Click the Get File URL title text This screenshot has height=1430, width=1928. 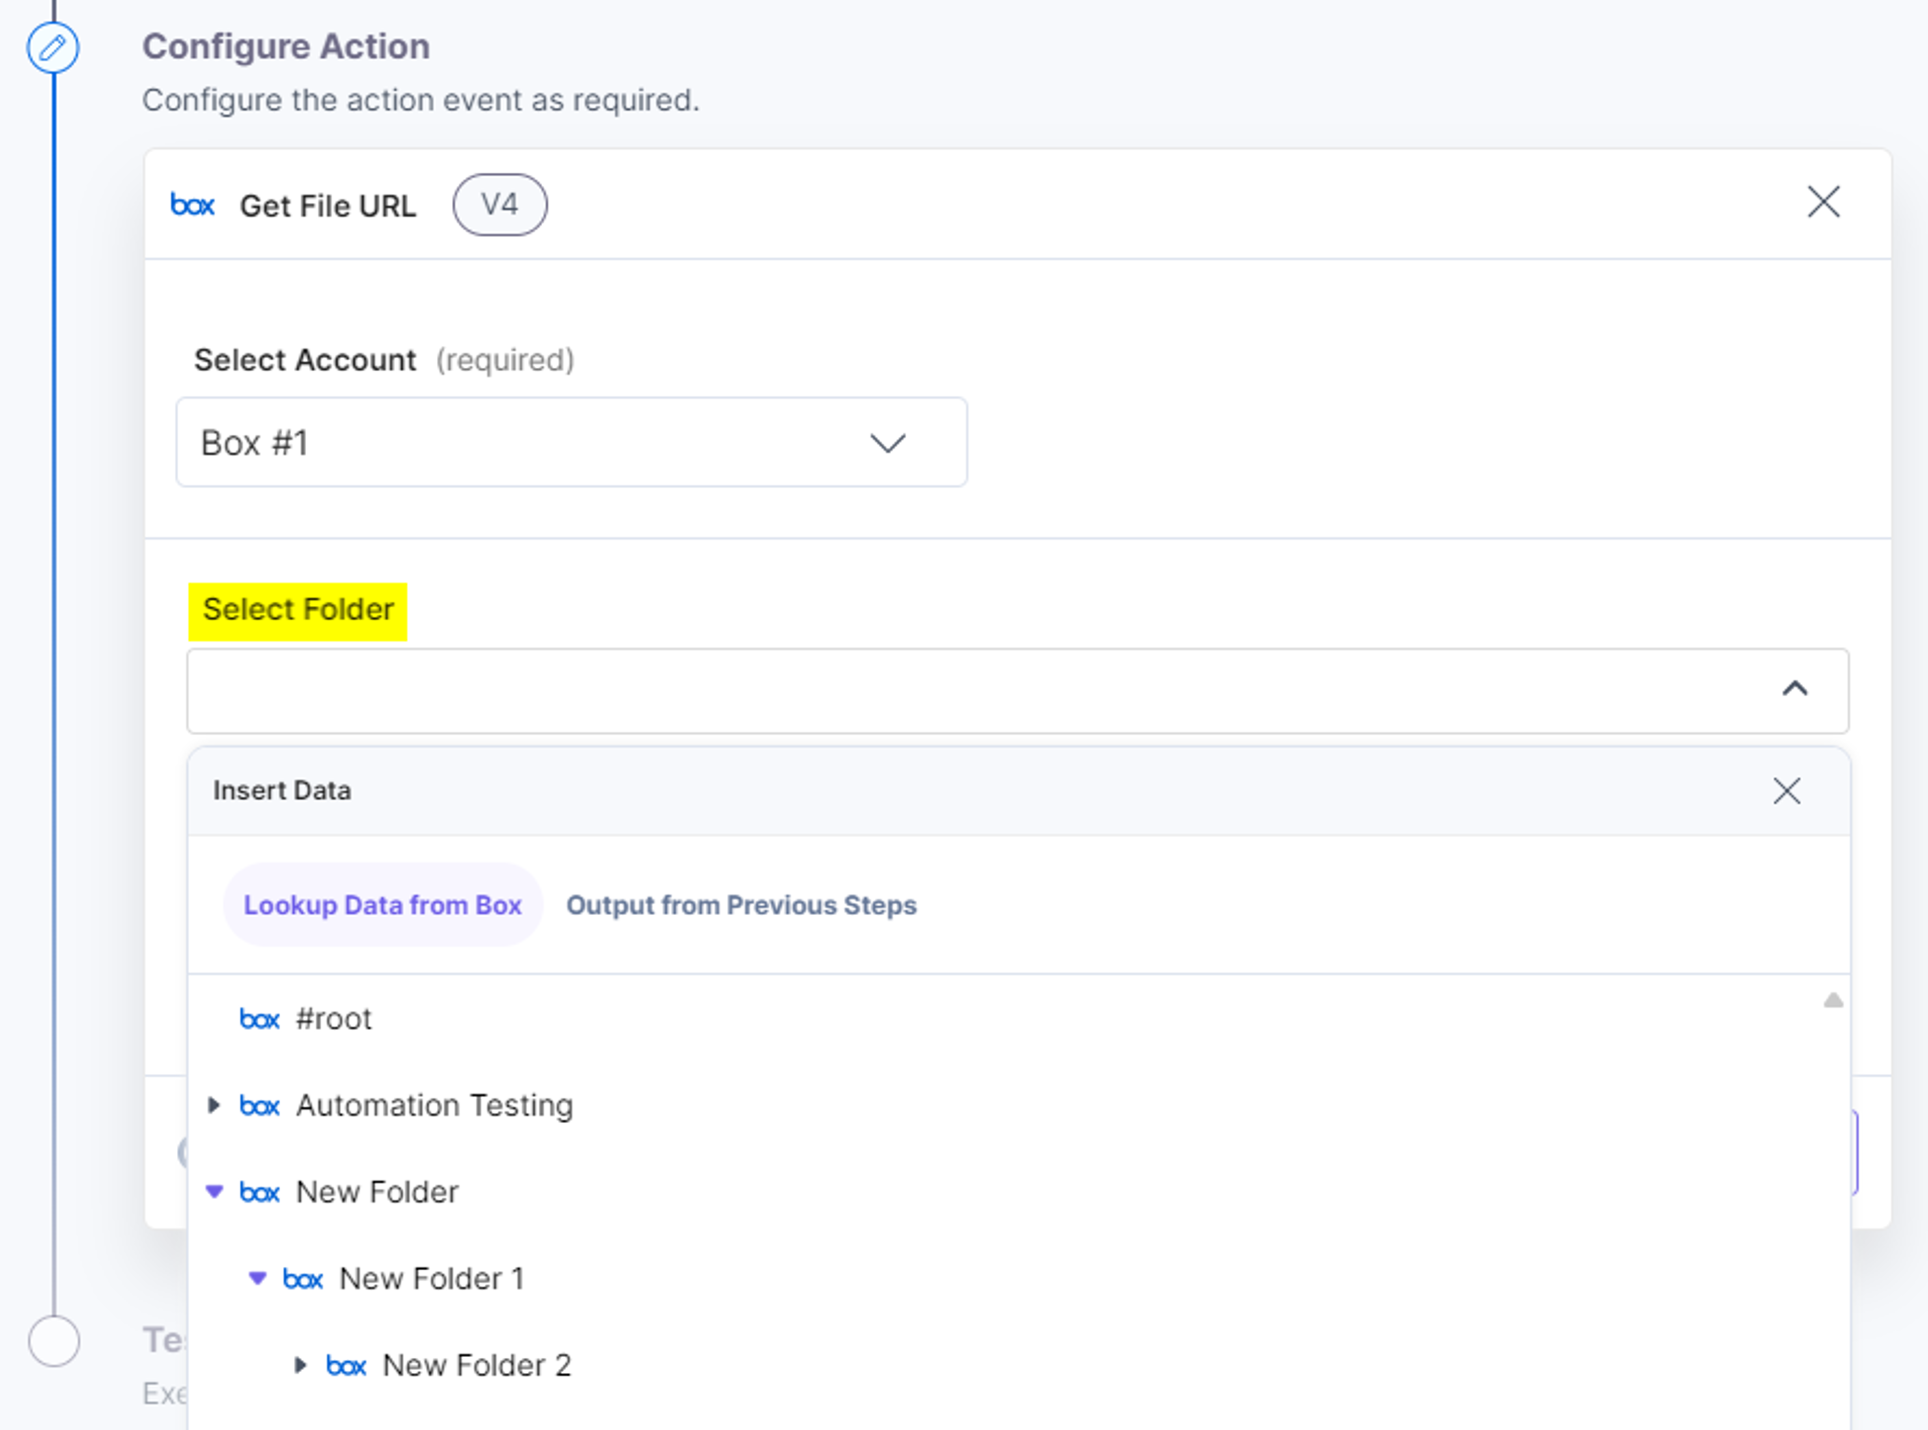tap(327, 206)
